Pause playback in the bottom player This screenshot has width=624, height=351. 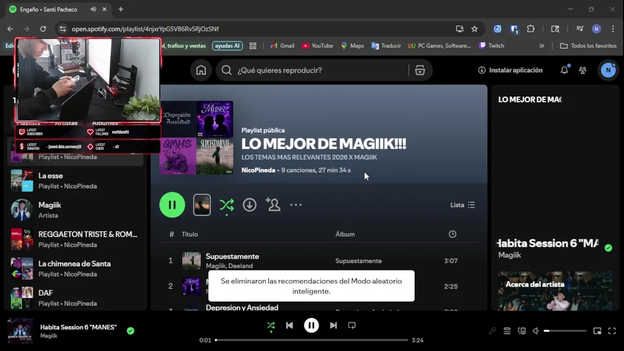pyautogui.click(x=312, y=325)
